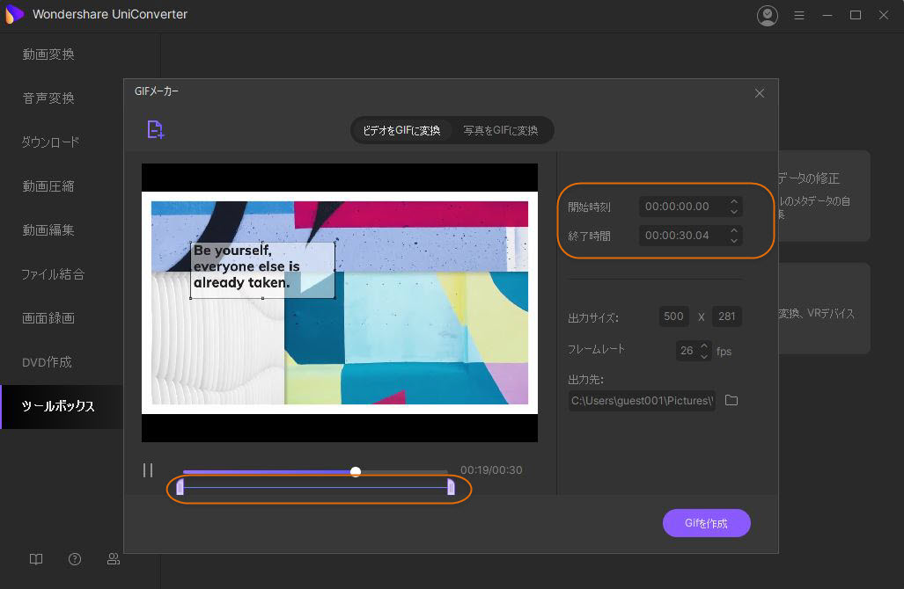Click the left trim handle
This screenshot has height=589, width=904.
[180, 488]
